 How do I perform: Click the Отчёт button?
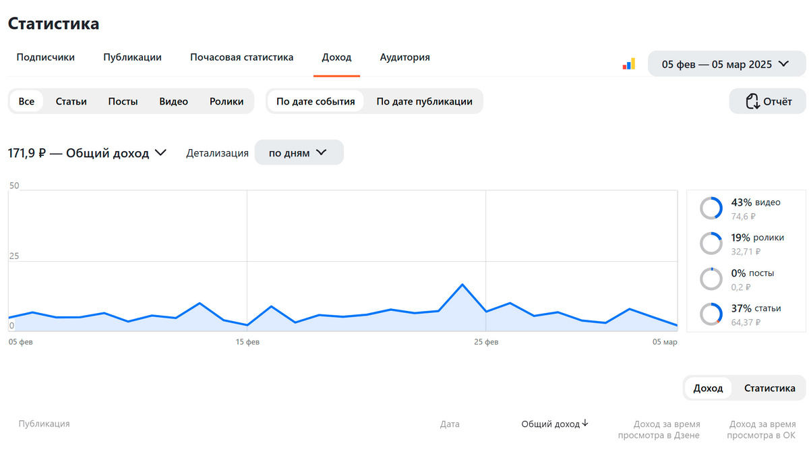pyautogui.click(x=767, y=102)
